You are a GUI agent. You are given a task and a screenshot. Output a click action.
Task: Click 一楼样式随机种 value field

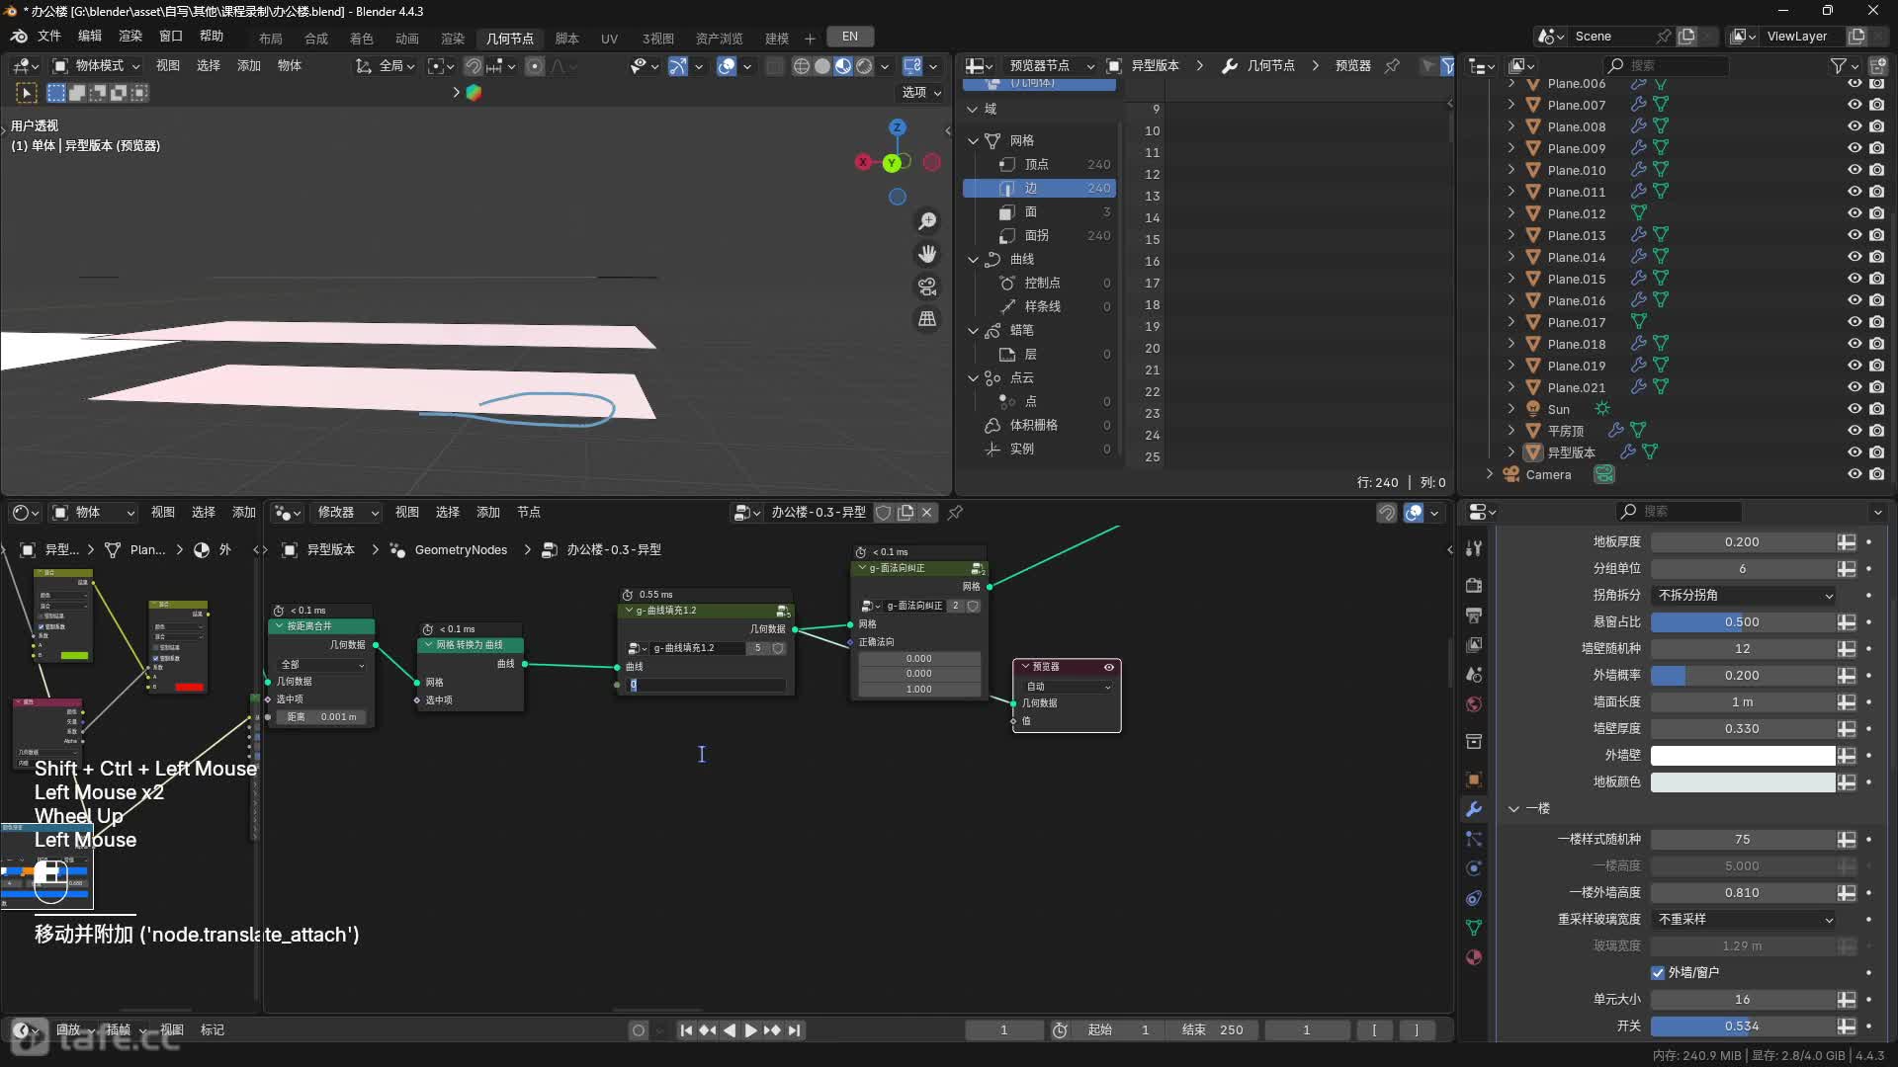(1744, 839)
